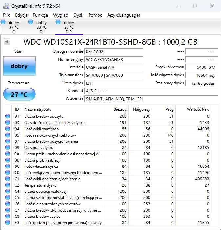The width and height of the screenshot is (221, 230).
Task: Open the Wygląd menu
Action: pyautogui.click(x=61, y=15)
